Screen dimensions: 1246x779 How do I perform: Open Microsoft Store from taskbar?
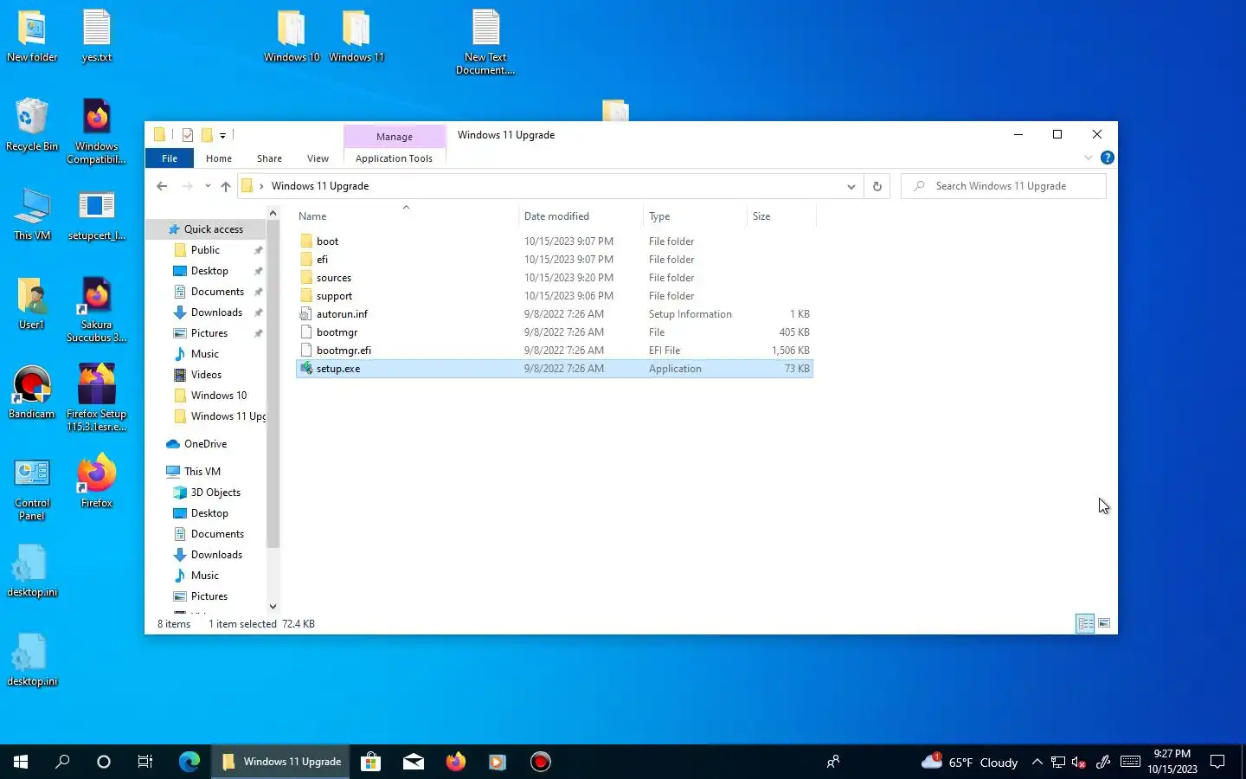tap(371, 762)
